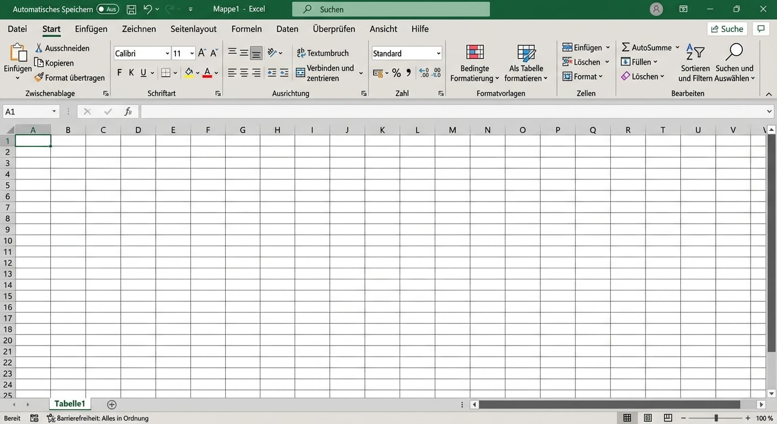Decrease indent icon
This screenshot has height=424, width=777.
tap(272, 73)
